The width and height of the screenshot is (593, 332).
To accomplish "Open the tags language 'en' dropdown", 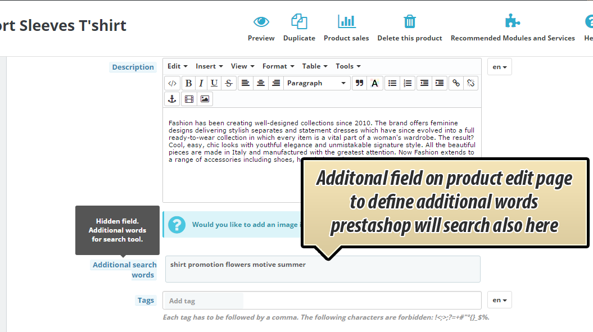I will click(x=499, y=300).
